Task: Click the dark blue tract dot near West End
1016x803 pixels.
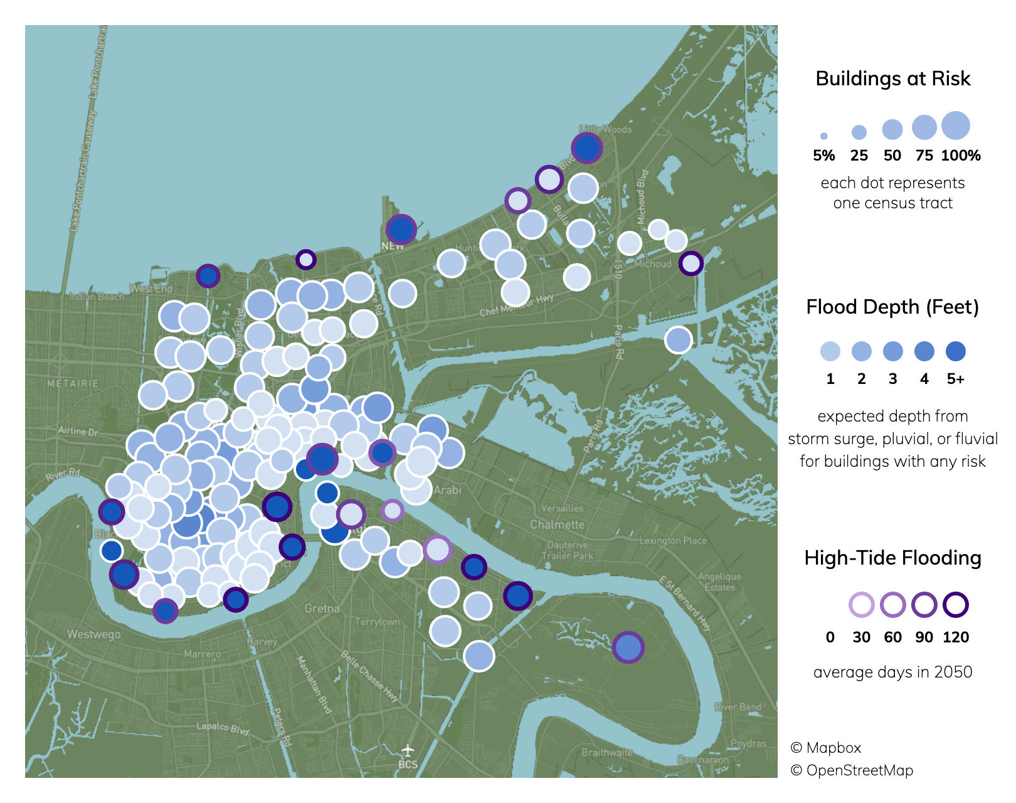Action: pyautogui.click(x=208, y=275)
